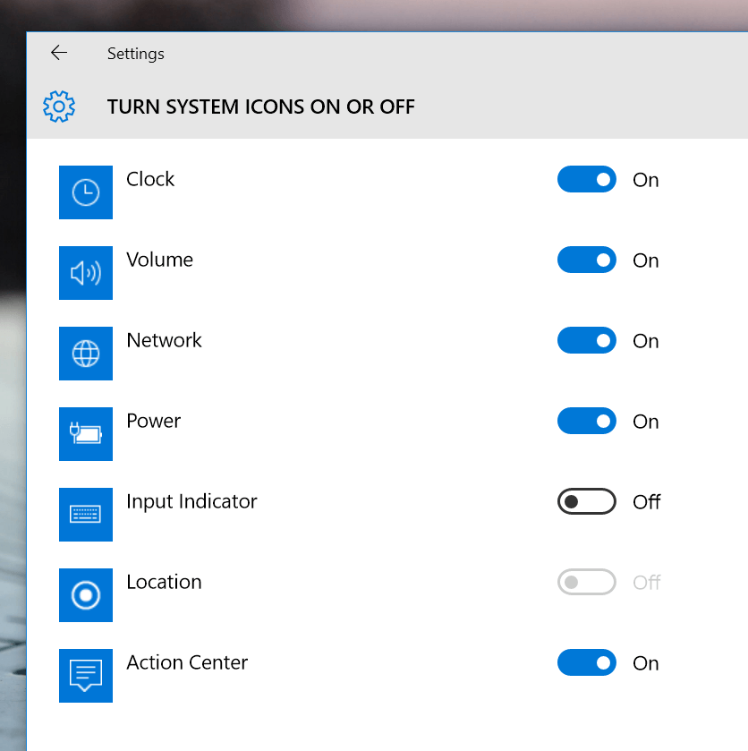Click the Location target icon tile
This screenshot has height=751, width=748.
point(86,595)
